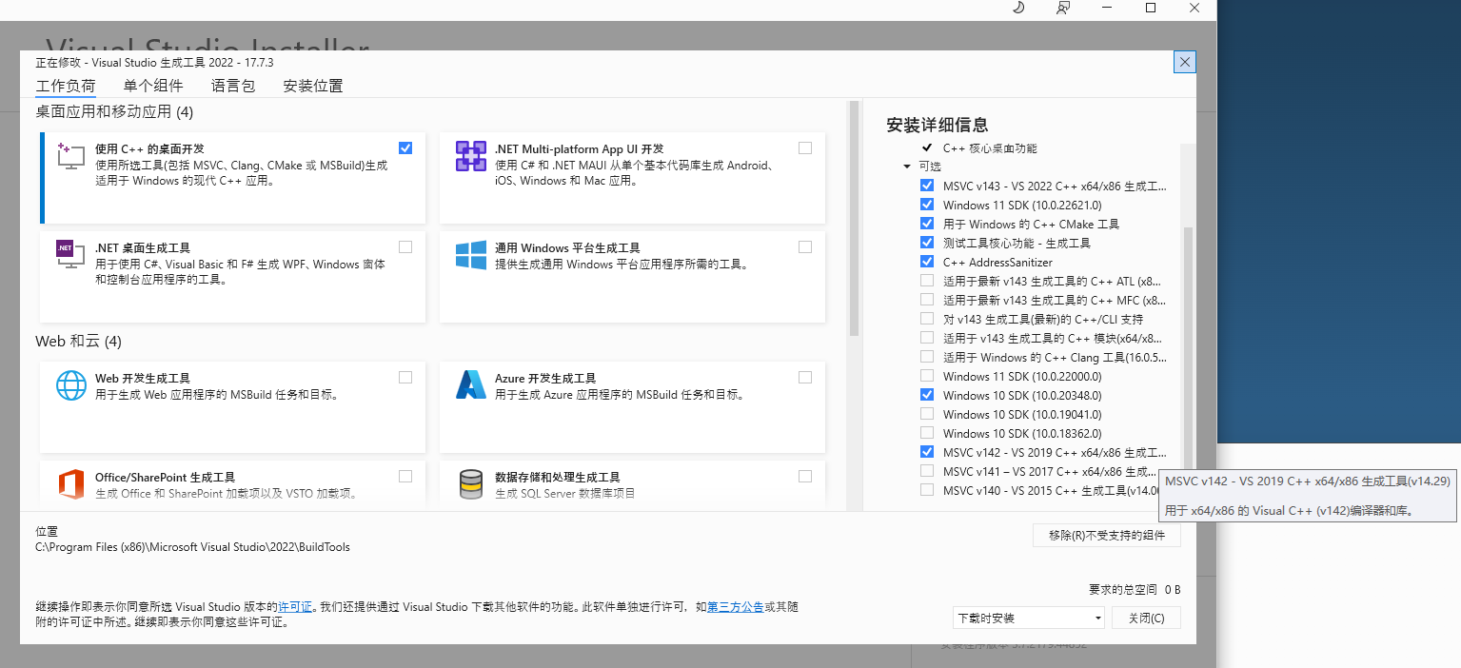
Task: Open the 下载时安装 install mode dropdown
Action: click(x=1029, y=618)
